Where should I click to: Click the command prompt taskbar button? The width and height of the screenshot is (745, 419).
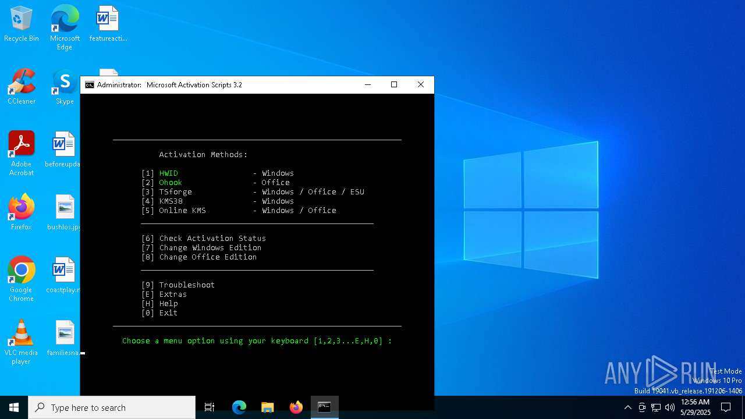(x=324, y=407)
